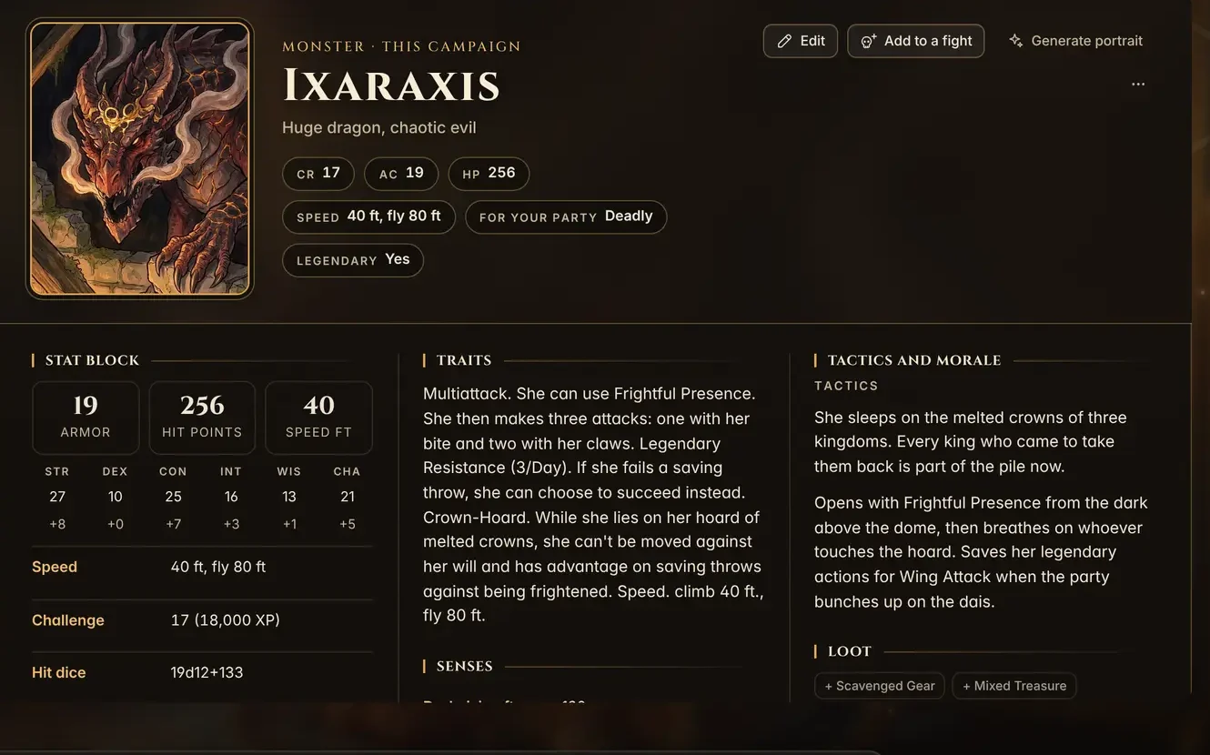The height and width of the screenshot is (755, 1210).
Task: Click the CR 17 pill
Action: [318, 174]
